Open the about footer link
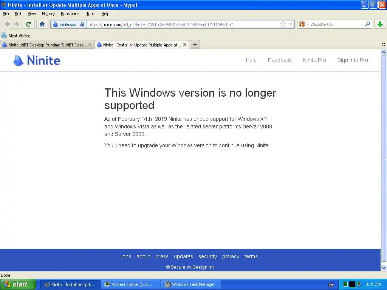 (x=143, y=256)
